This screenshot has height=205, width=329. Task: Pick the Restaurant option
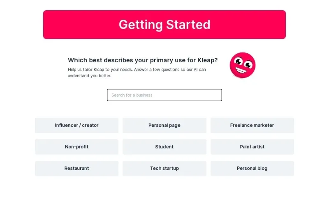click(76, 169)
